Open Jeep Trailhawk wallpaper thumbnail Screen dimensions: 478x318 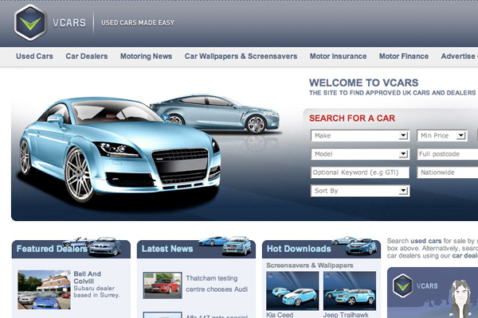click(x=350, y=291)
